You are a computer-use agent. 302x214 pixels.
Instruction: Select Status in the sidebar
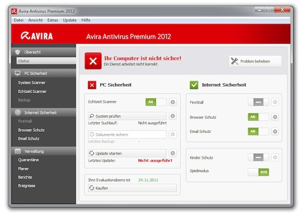point(46,61)
